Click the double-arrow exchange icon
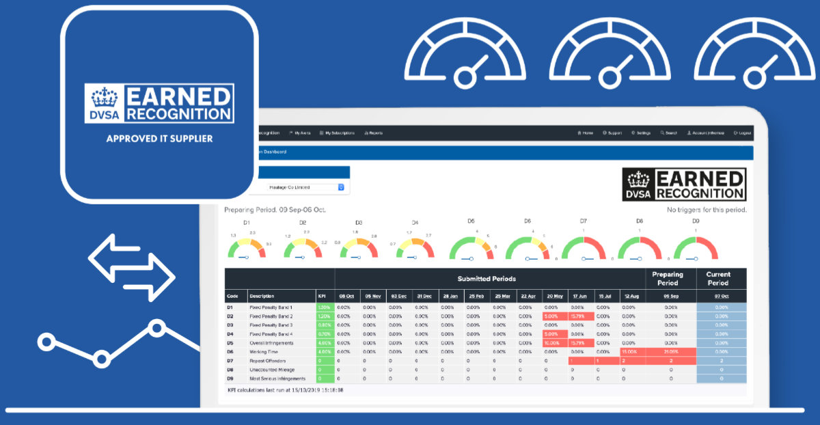Image resolution: width=820 pixels, height=425 pixels. tap(131, 267)
